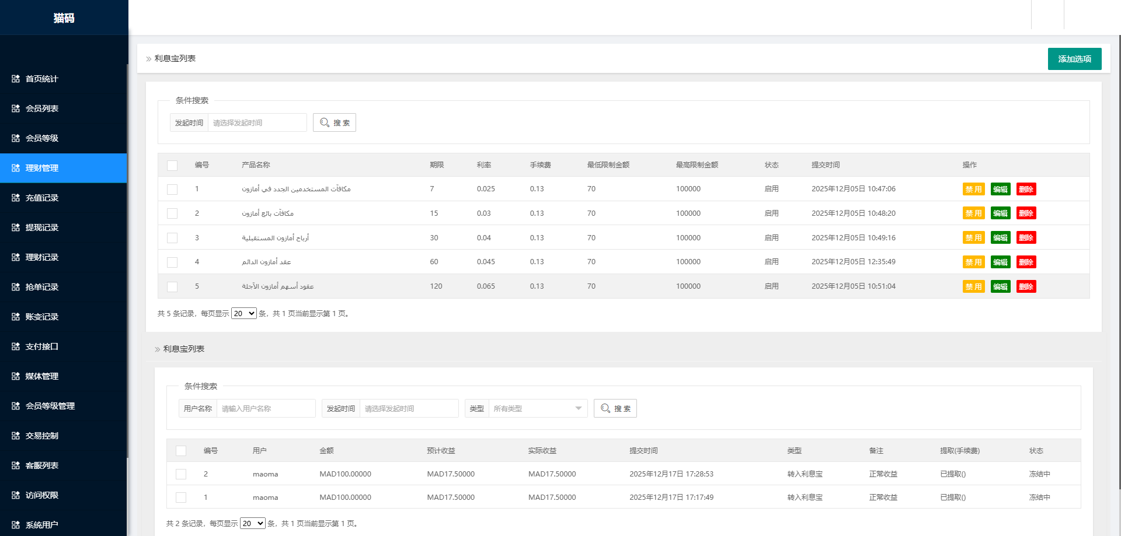Image resolution: width=1121 pixels, height=536 pixels.
Task: Select checkbox for maoma record number 2
Action: [x=181, y=474]
